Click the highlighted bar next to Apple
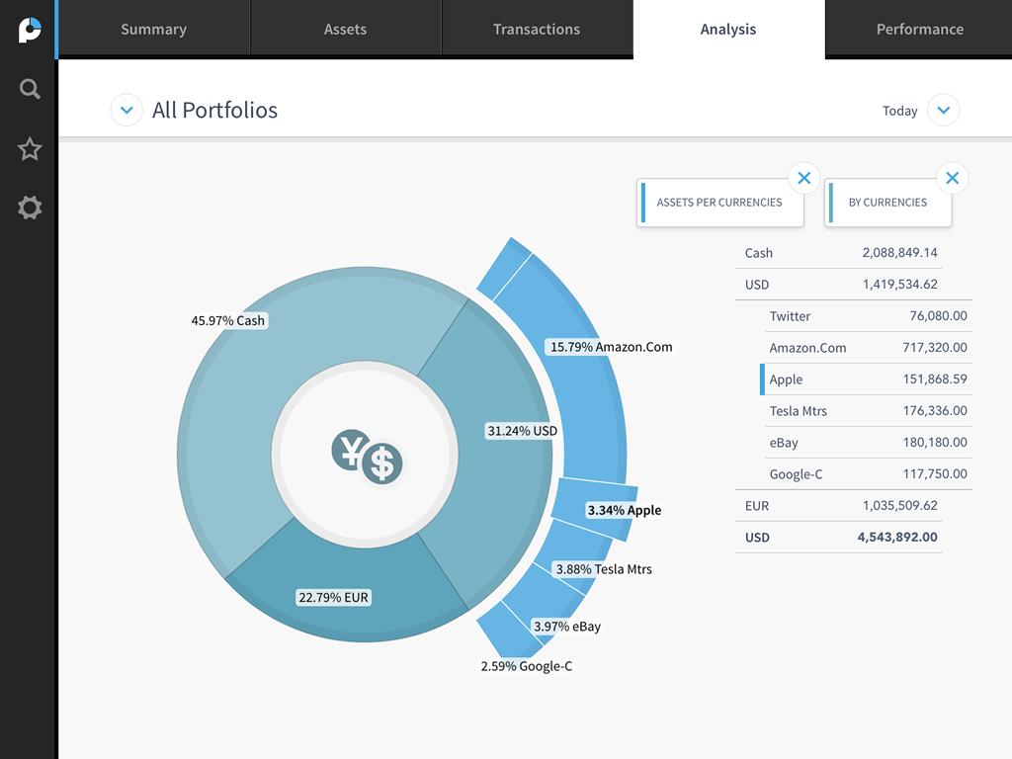This screenshot has width=1012, height=759. pyautogui.click(x=760, y=379)
